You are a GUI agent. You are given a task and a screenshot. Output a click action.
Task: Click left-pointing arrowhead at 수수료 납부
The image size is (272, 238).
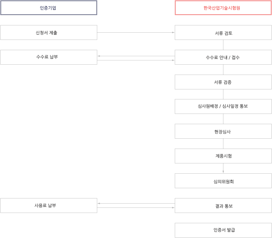(99, 56)
